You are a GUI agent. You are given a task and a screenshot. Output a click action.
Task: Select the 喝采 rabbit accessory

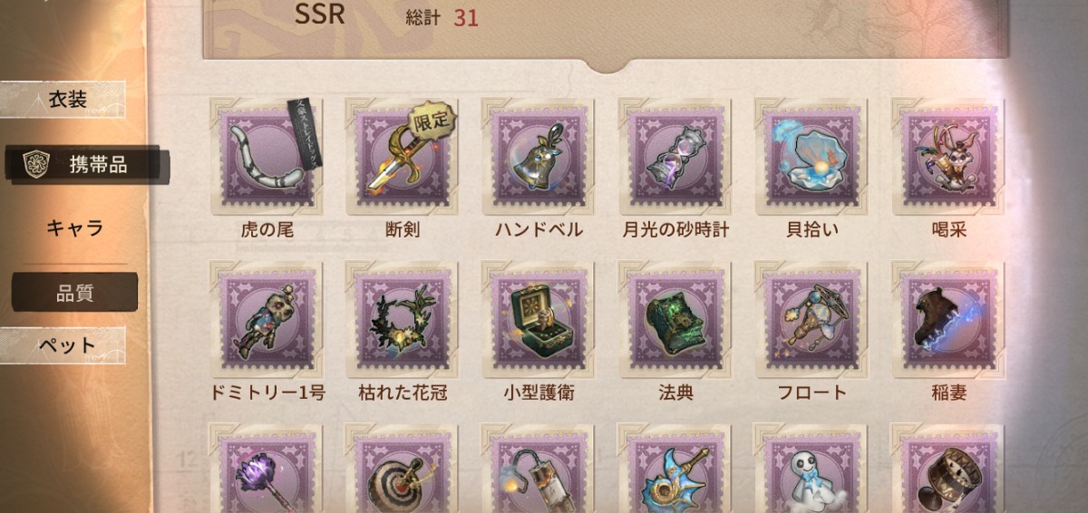pos(947,157)
